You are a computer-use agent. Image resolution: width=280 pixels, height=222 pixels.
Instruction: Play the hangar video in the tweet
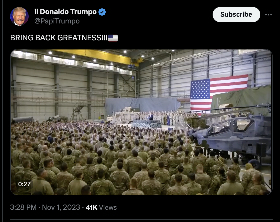click(x=141, y=122)
